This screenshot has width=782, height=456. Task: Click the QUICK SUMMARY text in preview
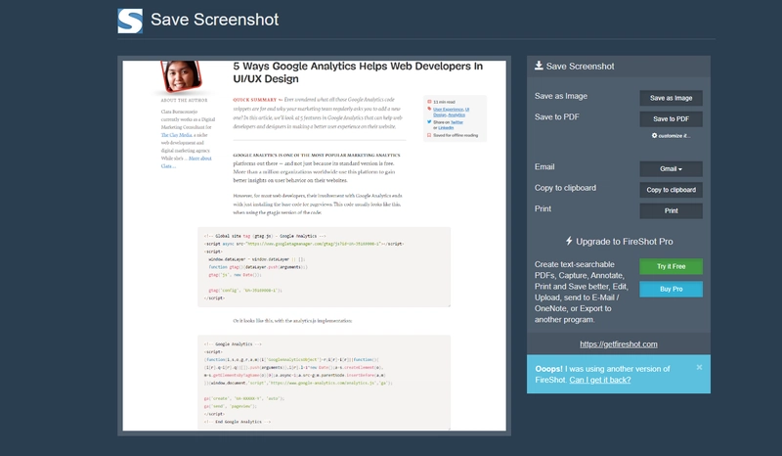tap(254, 100)
